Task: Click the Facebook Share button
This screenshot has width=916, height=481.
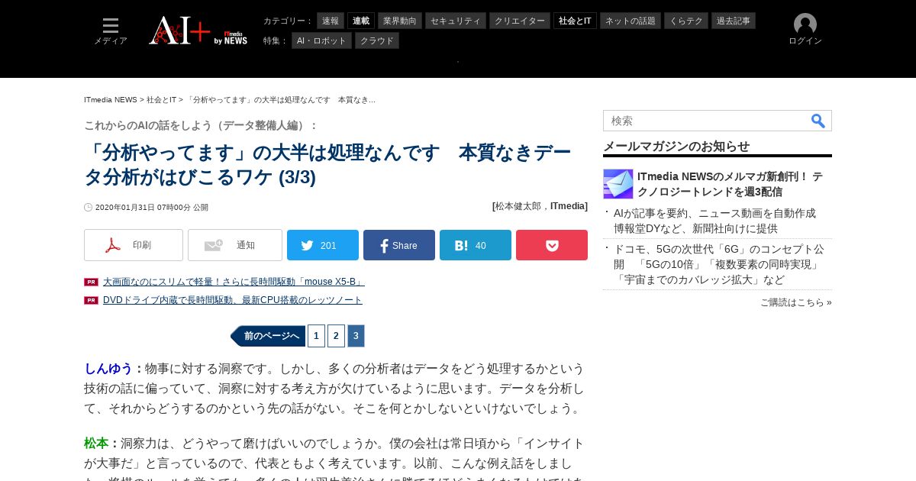Action: [399, 245]
